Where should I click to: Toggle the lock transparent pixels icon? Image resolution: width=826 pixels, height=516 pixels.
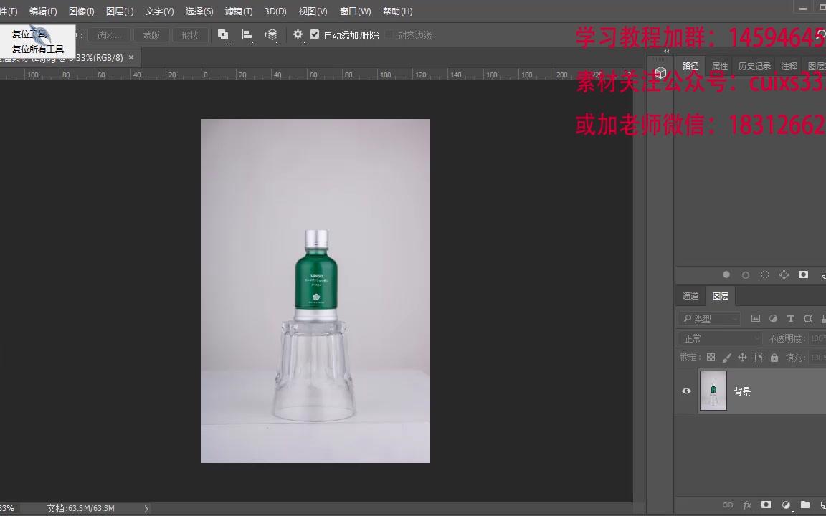[710, 357]
